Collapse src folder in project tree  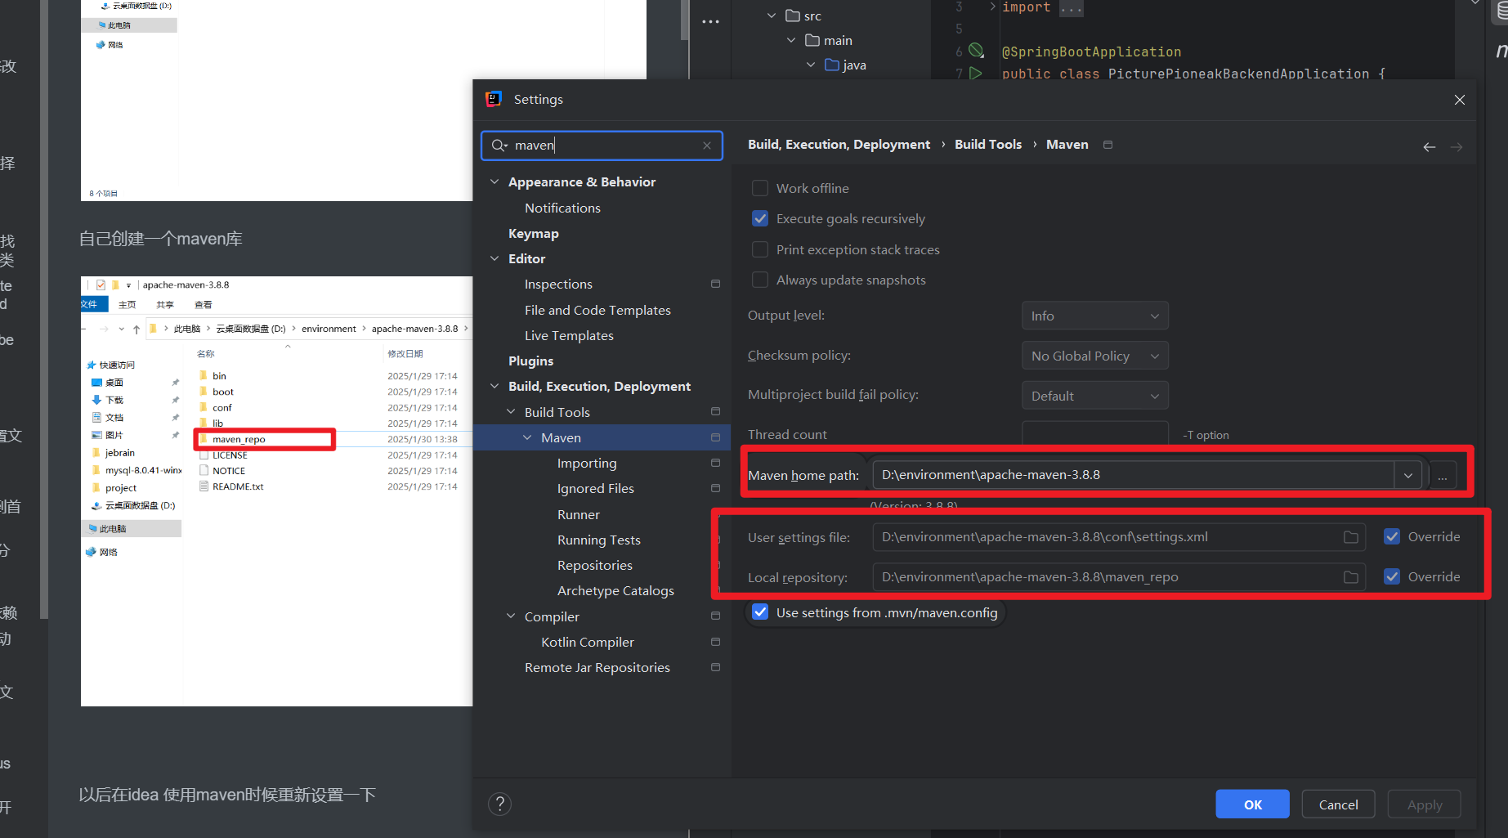pos(771,16)
